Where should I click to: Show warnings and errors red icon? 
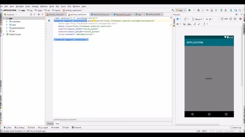point(240,19)
